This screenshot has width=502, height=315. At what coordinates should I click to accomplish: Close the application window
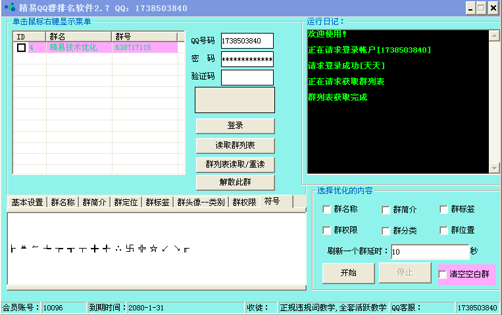coord(493,9)
